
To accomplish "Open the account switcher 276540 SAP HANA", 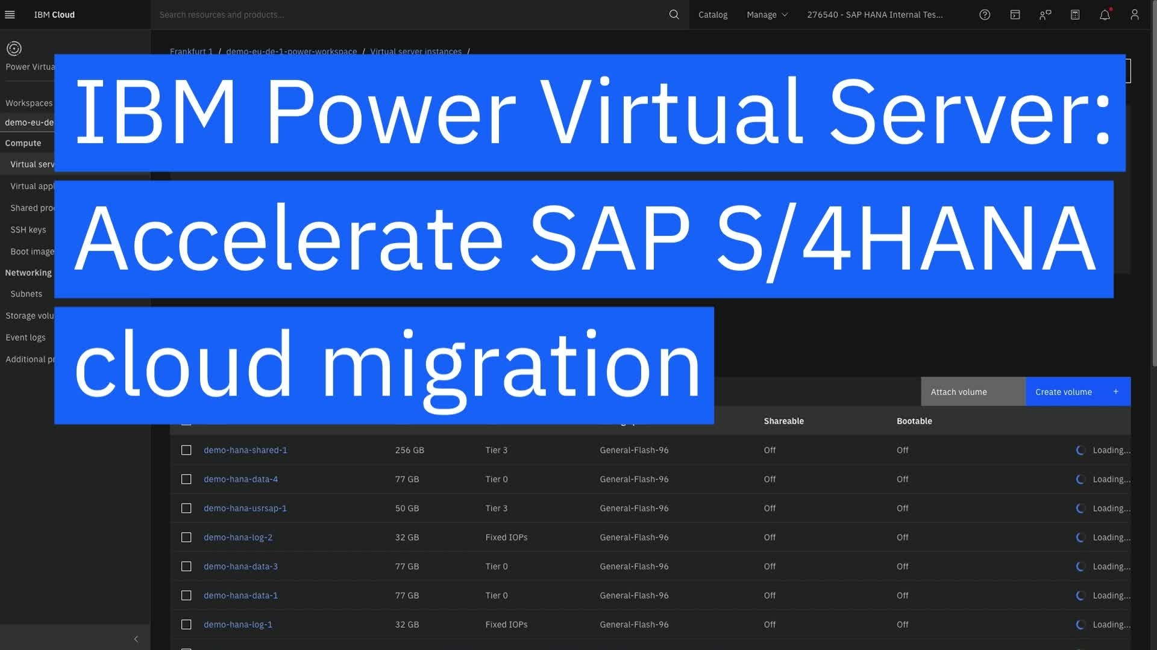I will click(x=875, y=14).
